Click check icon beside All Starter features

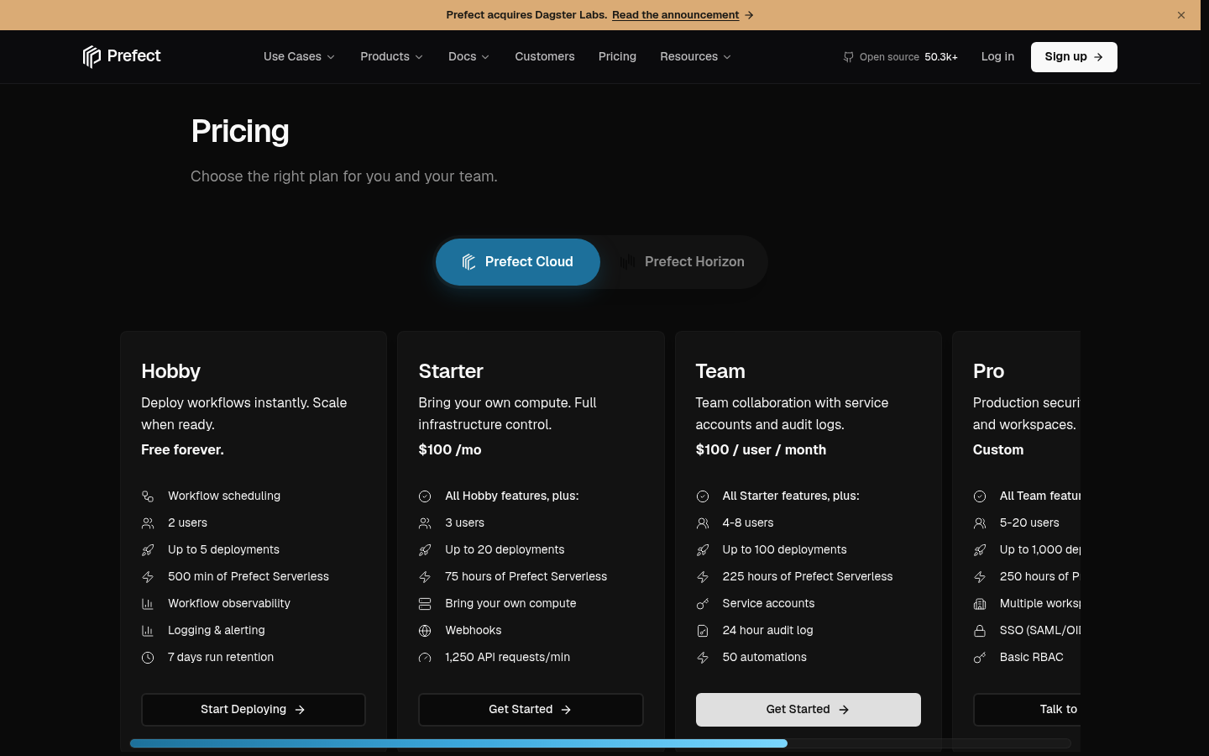[x=703, y=496]
